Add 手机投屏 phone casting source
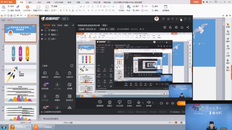This screenshot has height=130, width=232. [119, 103]
